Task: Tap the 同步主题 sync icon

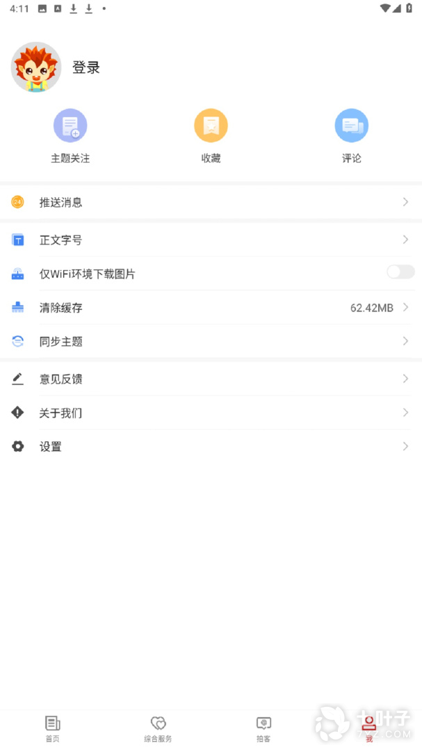Action: tap(18, 341)
